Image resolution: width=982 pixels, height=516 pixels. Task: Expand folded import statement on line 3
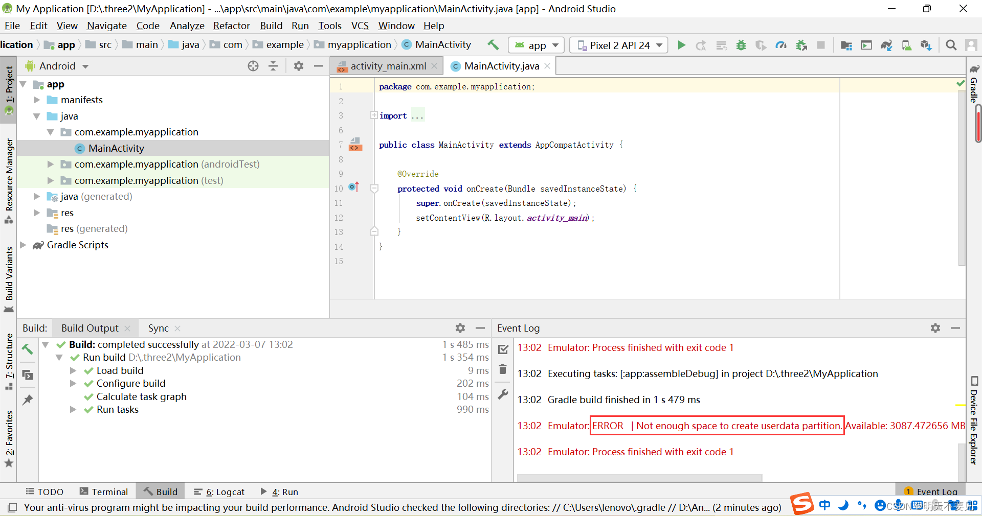(x=374, y=115)
